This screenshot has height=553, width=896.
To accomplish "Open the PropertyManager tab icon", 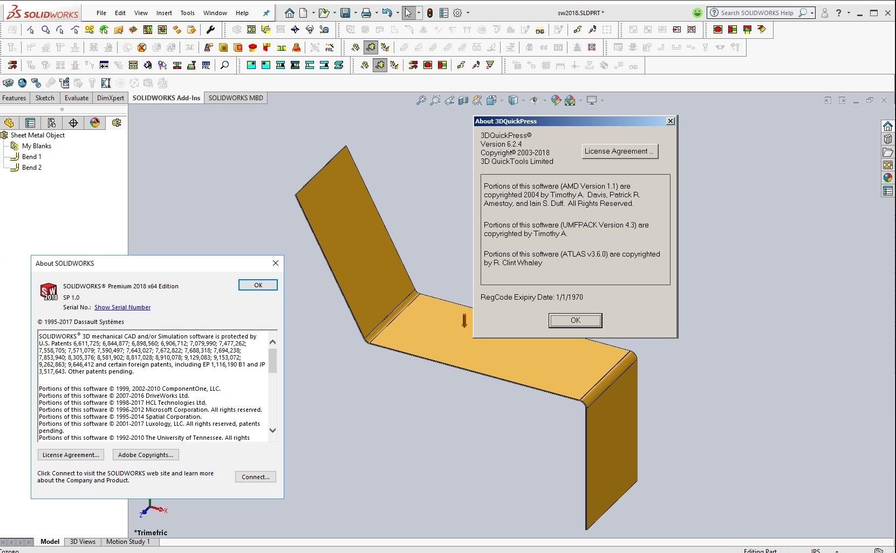I will (30, 123).
